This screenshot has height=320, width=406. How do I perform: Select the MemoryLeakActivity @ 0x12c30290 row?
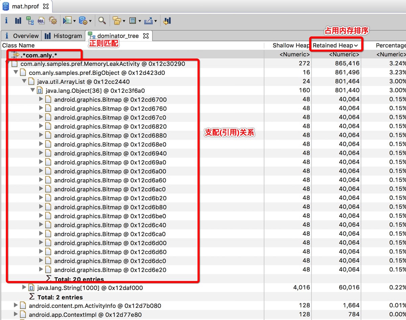[x=203, y=63]
